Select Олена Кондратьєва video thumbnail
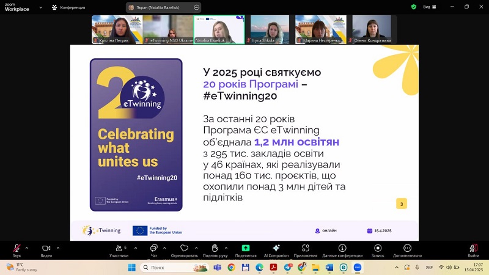 pos(372,29)
